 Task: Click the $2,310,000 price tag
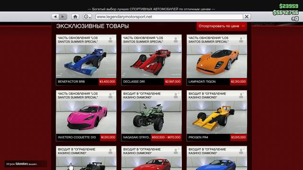tap(238, 82)
